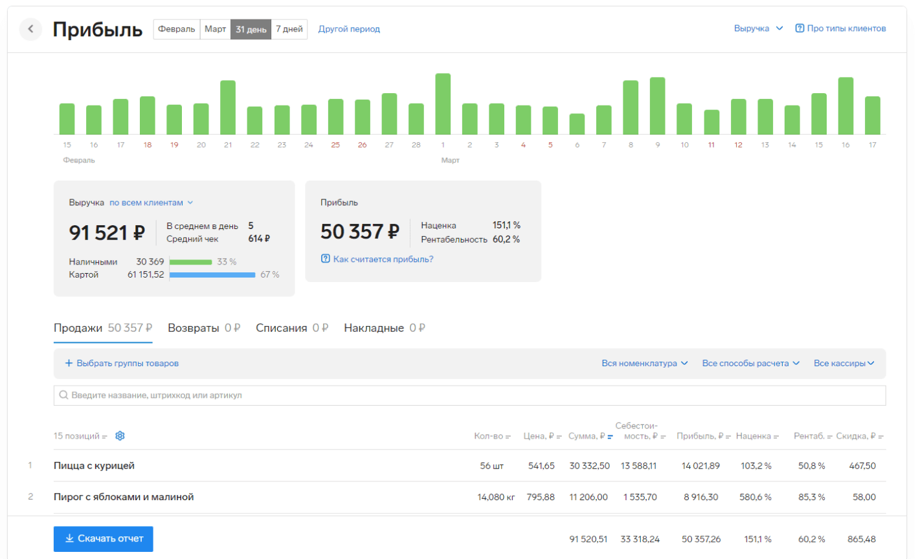Viewport: 918px width, 559px height.
Task: Click the revenue value 91 521 ₽
Action: click(107, 232)
